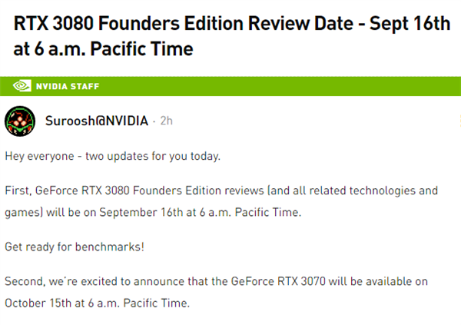Click the 2h post timestamp
This screenshot has width=461, height=325.
click(166, 121)
